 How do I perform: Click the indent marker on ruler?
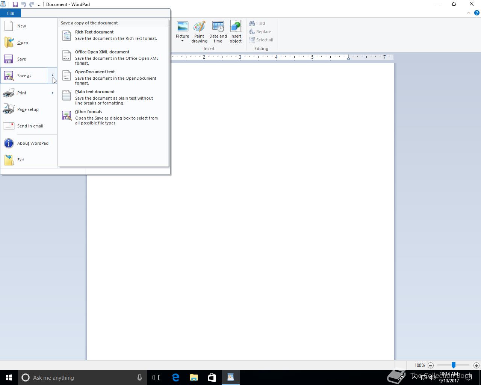click(348, 58)
